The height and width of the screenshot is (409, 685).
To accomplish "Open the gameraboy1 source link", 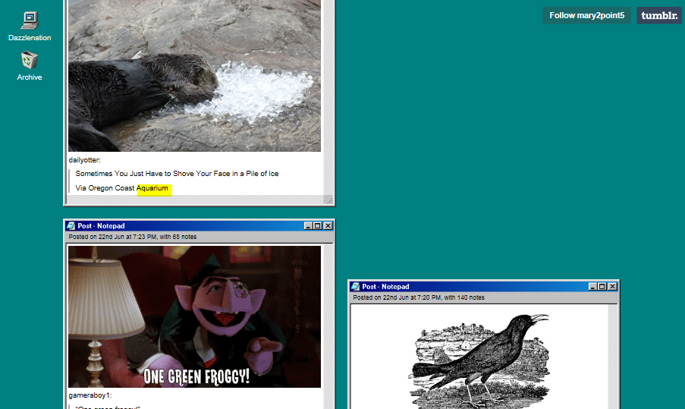I will 89,395.
